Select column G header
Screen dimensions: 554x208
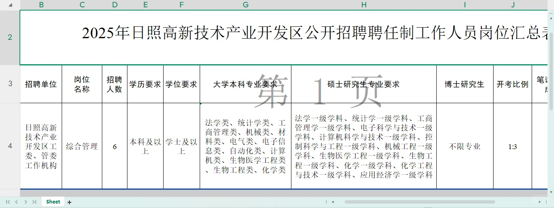[246, 5]
